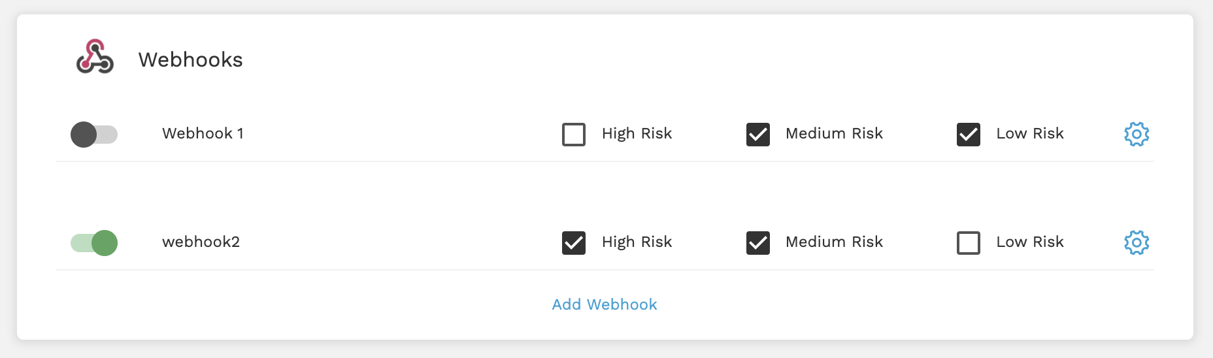Screen dimensions: 1213x358
Task: Check Low Risk for webhook2
Action: tap(969, 243)
